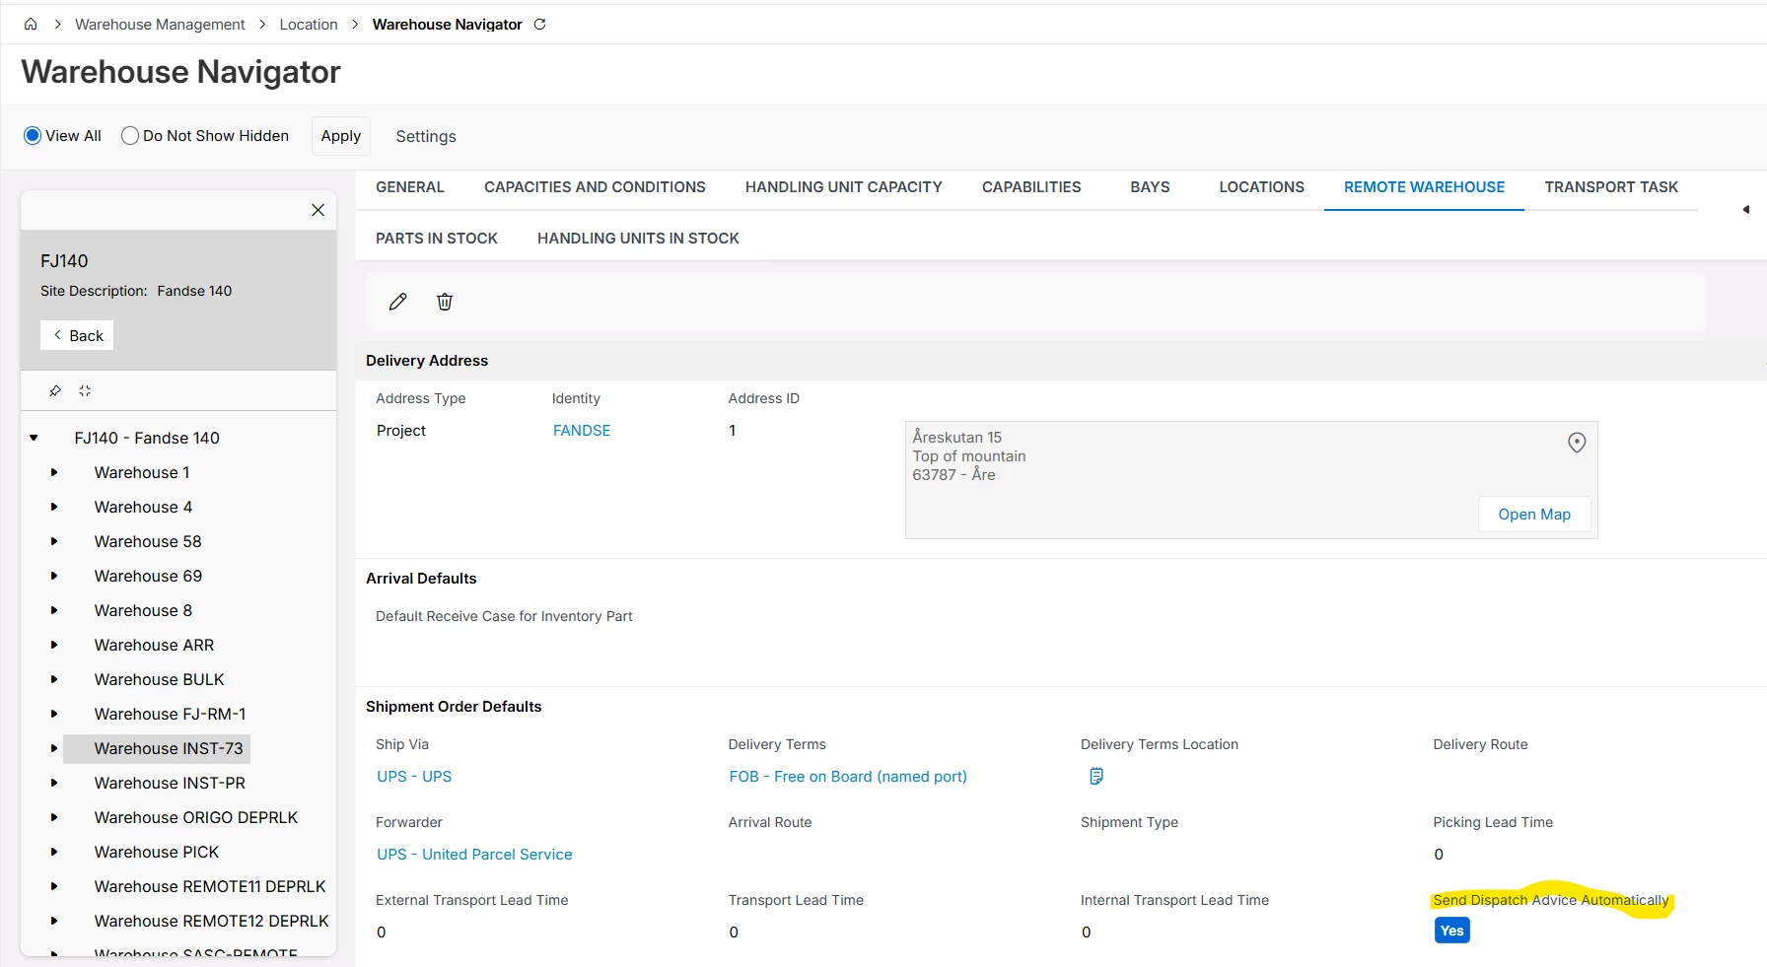Screen dimensions: 1767x967
Task: Open the Parts In Stock tab
Action: click(x=436, y=239)
